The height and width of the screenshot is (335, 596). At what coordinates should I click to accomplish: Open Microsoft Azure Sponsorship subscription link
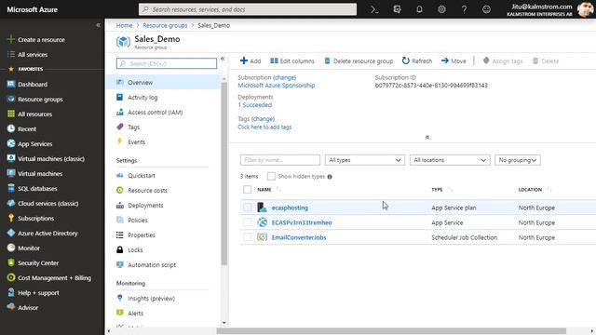point(277,86)
